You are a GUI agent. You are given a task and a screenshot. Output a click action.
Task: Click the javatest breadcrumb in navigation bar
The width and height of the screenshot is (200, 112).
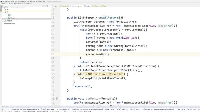tap(3, 4)
